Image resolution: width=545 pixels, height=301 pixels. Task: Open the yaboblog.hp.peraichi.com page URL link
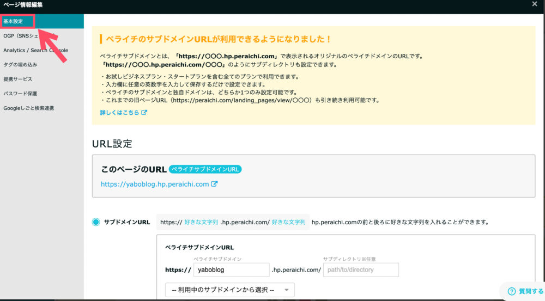[155, 185]
